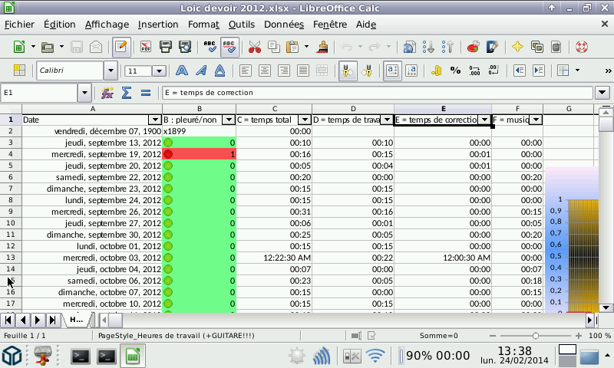The height and width of the screenshot is (368, 614).
Task: Click the Sum sigma icon
Action: tap(126, 93)
